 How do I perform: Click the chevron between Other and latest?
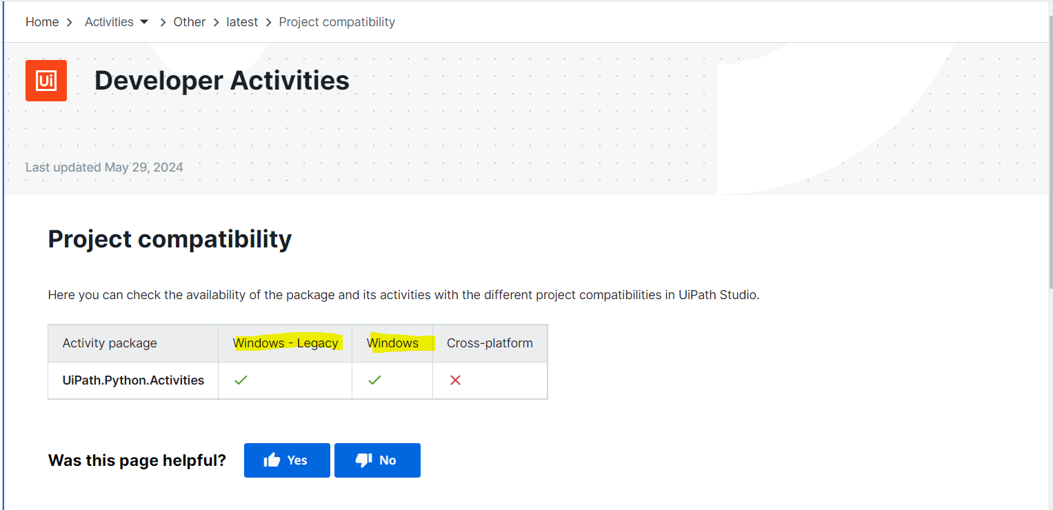coord(216,22)
